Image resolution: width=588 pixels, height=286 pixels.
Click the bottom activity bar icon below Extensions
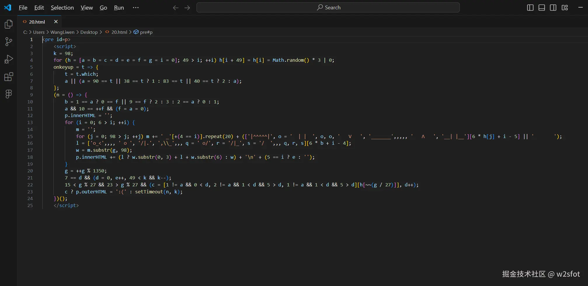pos(9,94)
